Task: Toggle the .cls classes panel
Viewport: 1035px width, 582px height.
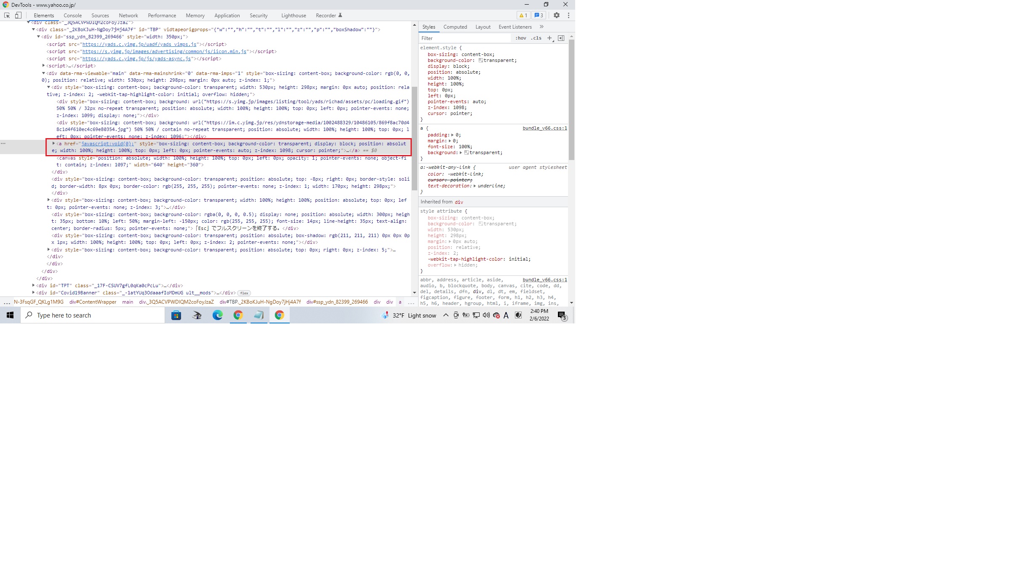Action: coord(536,38)
